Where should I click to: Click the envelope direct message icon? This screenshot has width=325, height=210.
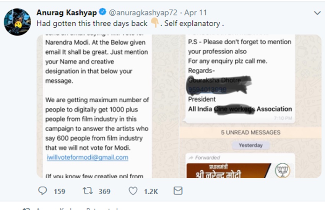[178, 191]
